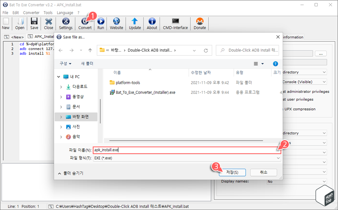Open view options dropdown arrow
338x210 pixels.
[x=263, y=64]
